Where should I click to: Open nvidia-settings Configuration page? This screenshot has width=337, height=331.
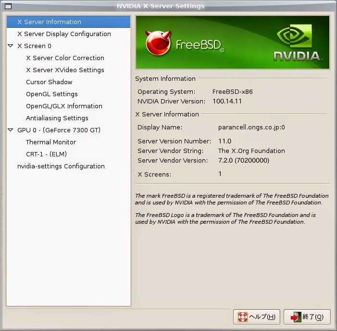[x=61, y=166]
